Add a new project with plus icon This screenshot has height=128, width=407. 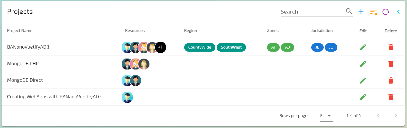coord(361,12)
